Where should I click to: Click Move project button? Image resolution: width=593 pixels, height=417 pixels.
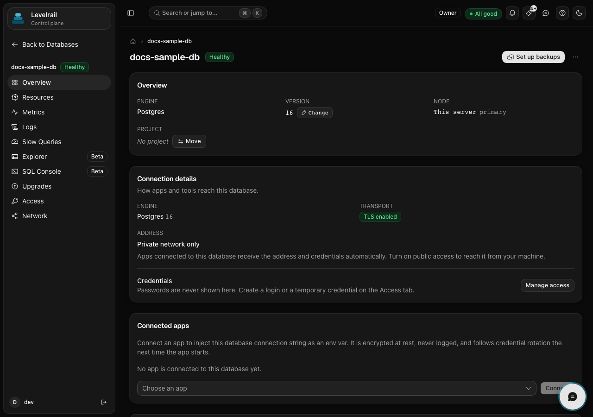(x=189, y=141)
